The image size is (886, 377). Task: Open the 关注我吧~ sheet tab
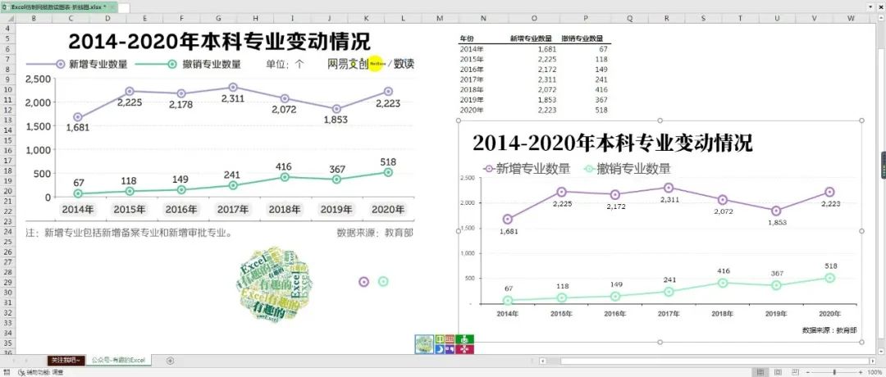[x=66, y=360]
